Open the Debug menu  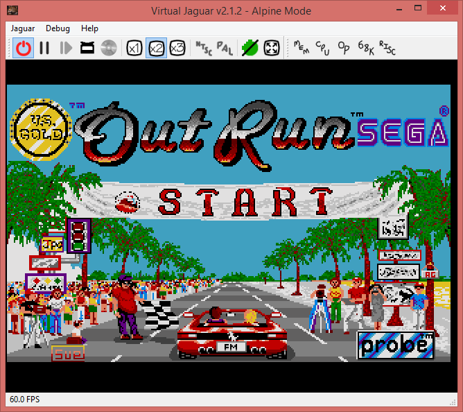click(x=58, y=28)
